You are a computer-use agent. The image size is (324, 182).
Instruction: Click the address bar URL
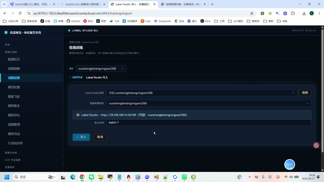pos(83,13)
